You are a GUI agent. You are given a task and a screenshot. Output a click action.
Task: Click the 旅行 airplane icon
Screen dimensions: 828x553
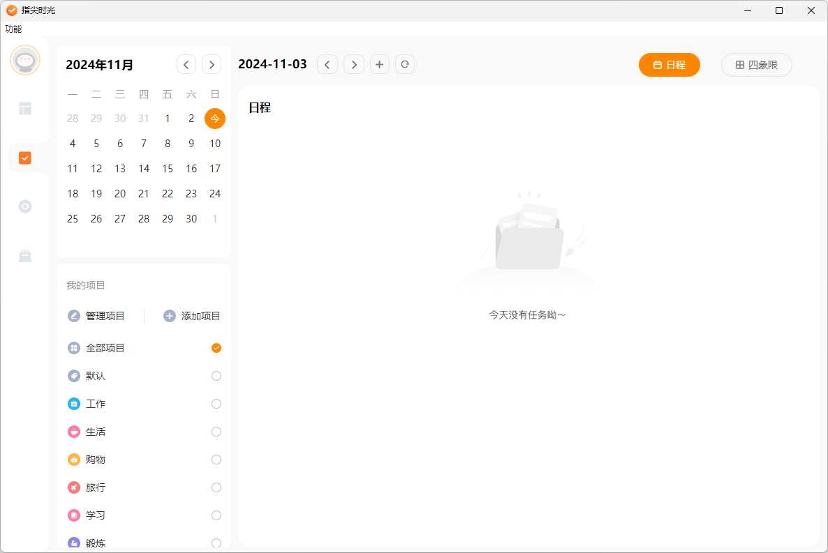click(74, 487)
